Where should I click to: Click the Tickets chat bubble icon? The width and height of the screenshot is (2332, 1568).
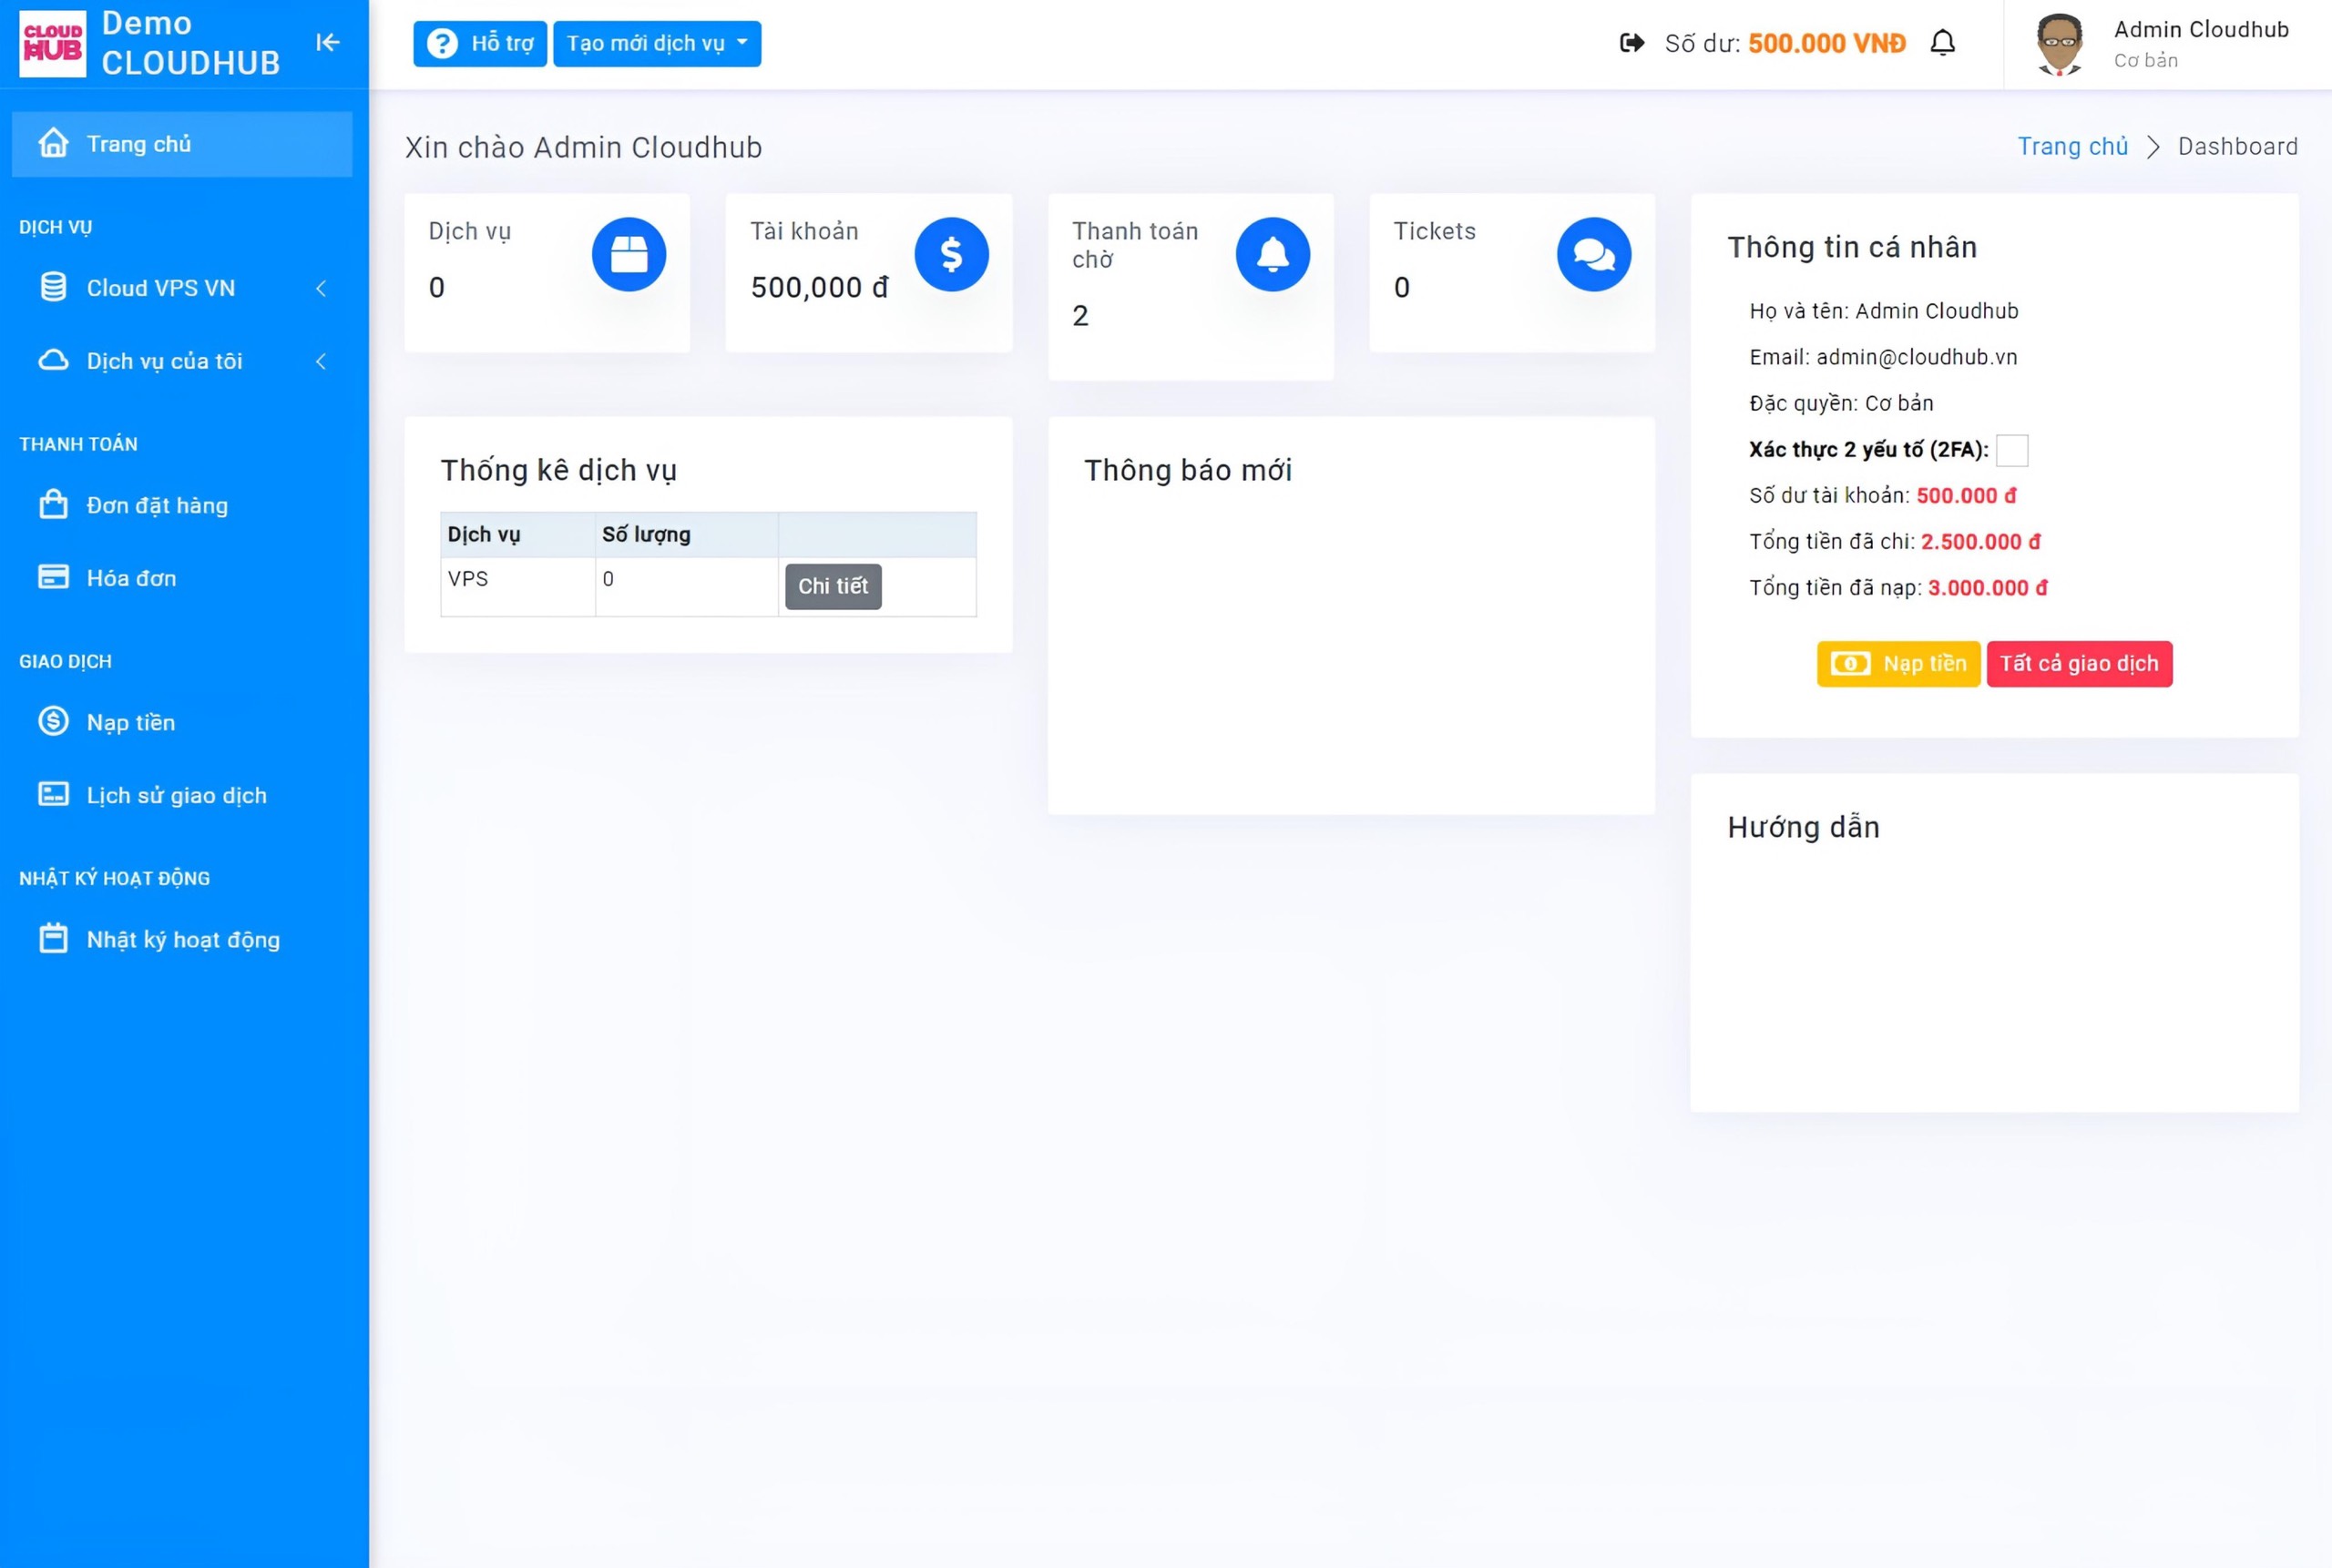coord(1593,254)
